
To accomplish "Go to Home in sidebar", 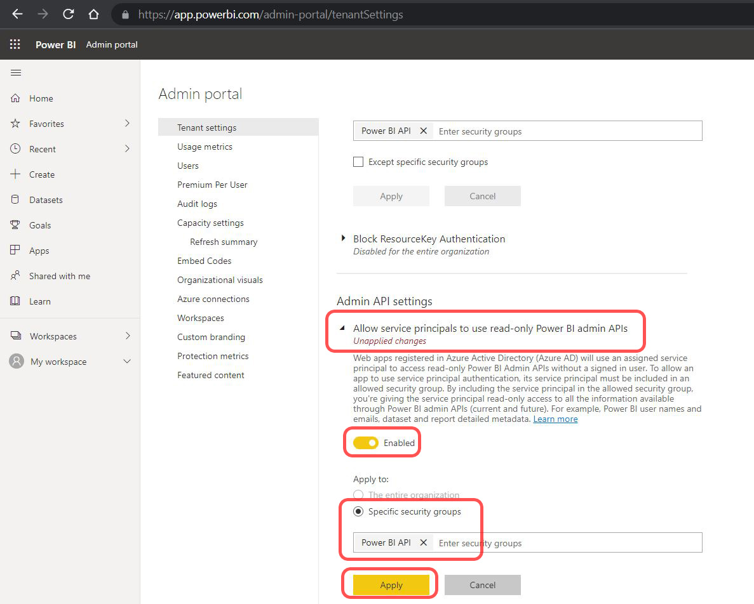I will [41, 98].
